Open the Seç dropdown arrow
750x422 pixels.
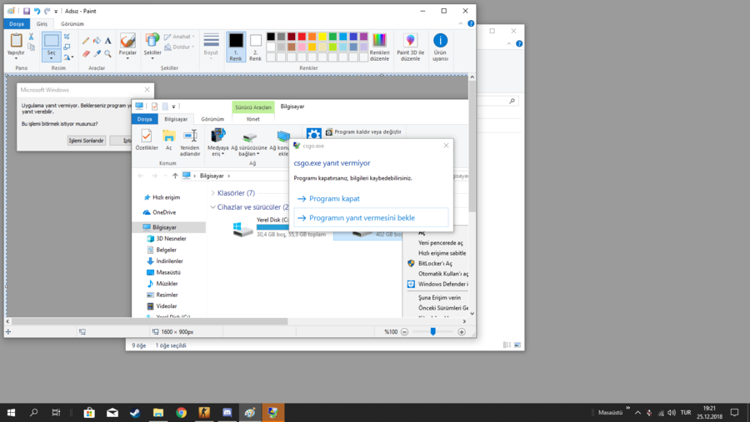coord(51,58)
